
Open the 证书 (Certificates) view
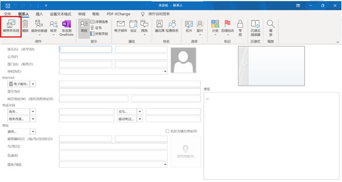tap(96, 27)
